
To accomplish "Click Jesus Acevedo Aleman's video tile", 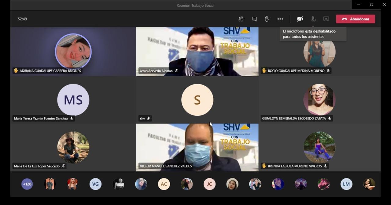I will click(197, 49).
